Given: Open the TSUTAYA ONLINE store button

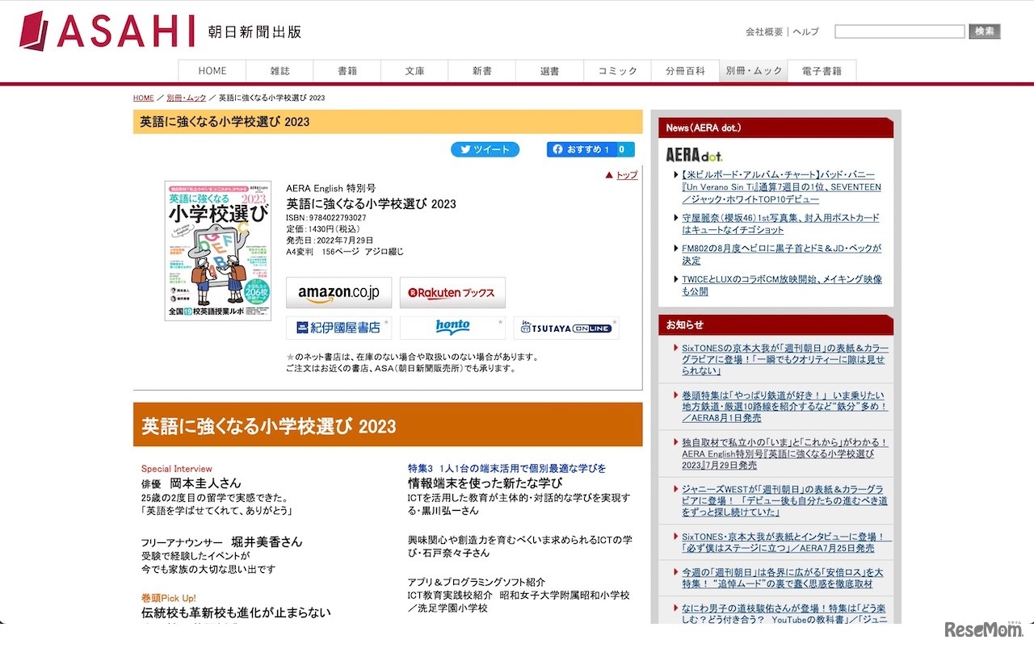Looking at the screenshot, I should pyautogui.click(x=566, y=328).
